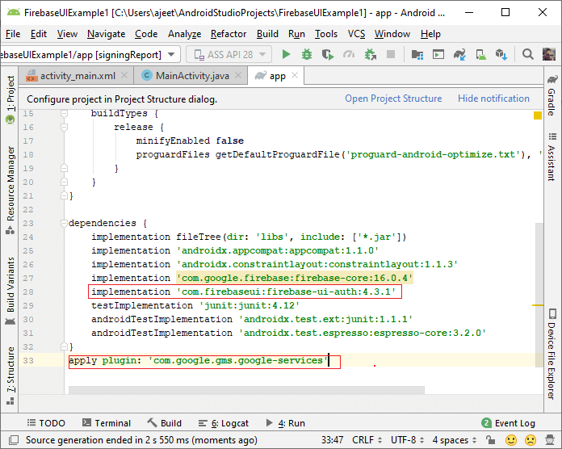The height and width of the screenshot is (449, 562).
Task: Click the happy smiley feedback icon
Action: (x=511, y=439)
